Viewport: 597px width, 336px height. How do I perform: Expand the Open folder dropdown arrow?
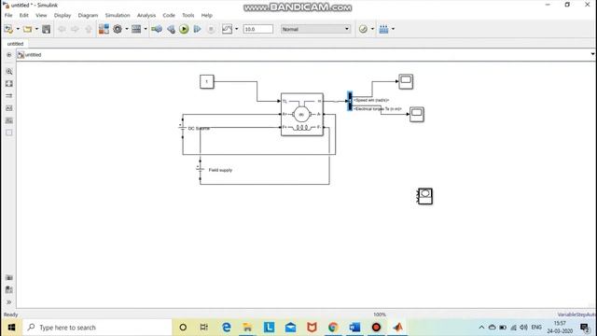[37, 29]
